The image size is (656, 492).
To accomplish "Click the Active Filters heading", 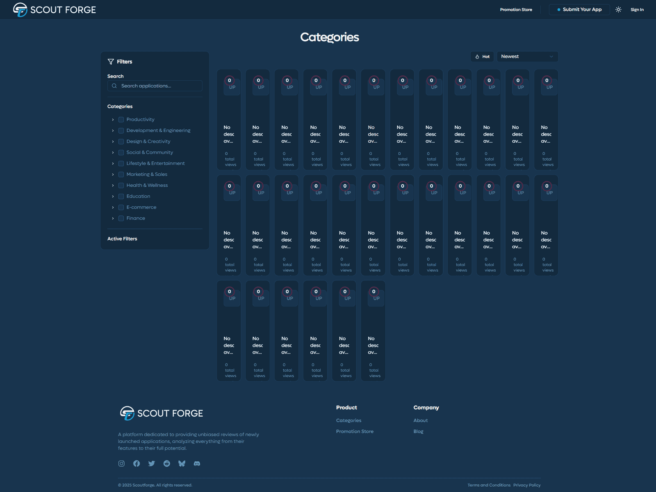I will [122, 239].
